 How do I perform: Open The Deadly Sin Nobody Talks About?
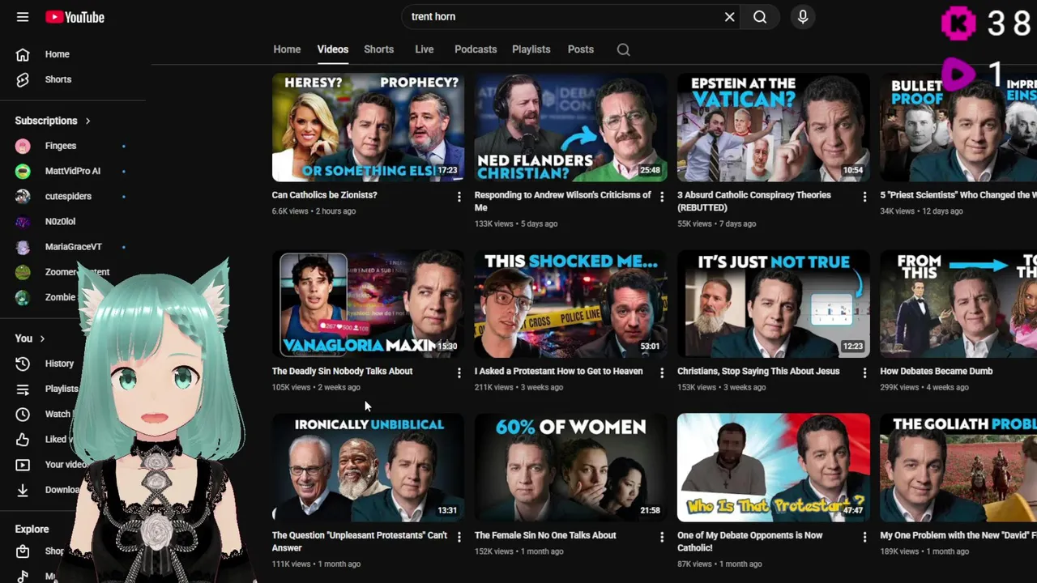pos(342,371)
